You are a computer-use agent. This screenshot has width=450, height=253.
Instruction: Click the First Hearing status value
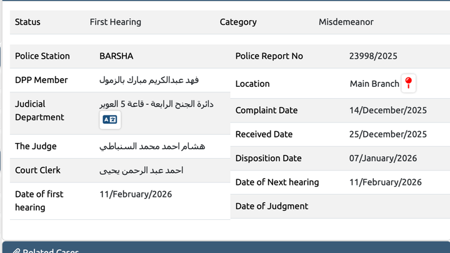(x=116, y=22)
